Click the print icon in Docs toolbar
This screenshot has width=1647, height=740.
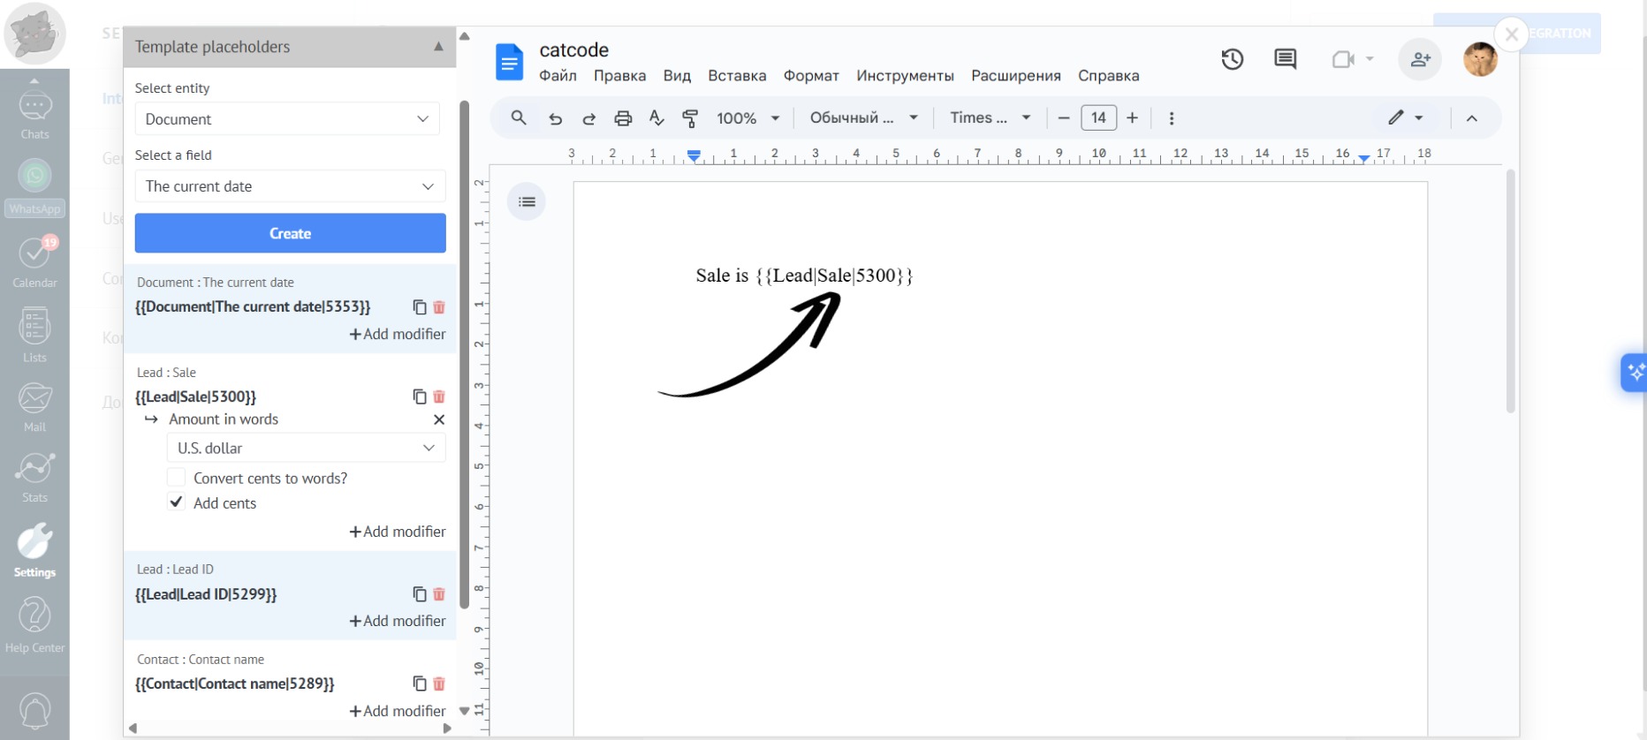click(623, 118)
